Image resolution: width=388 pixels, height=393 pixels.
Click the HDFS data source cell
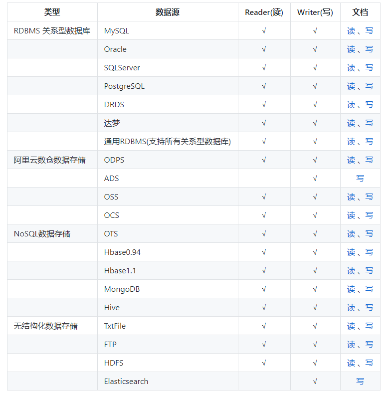click(x=168, y=363)
